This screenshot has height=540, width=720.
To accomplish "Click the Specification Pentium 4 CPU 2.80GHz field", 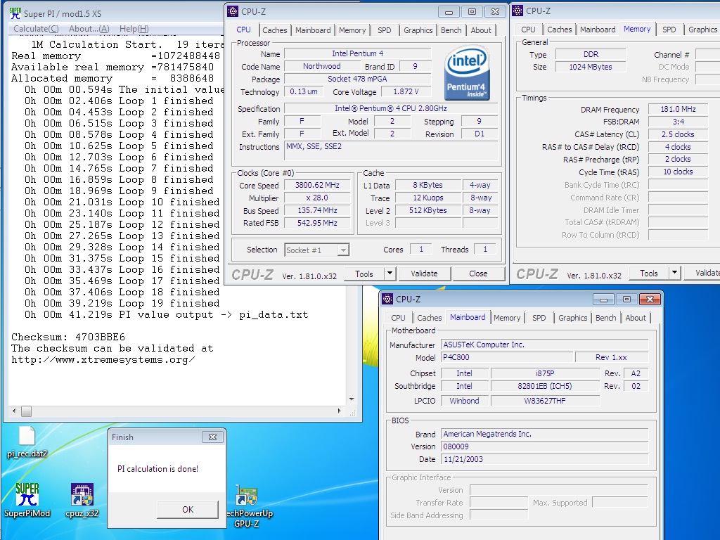I will (391, 109).
